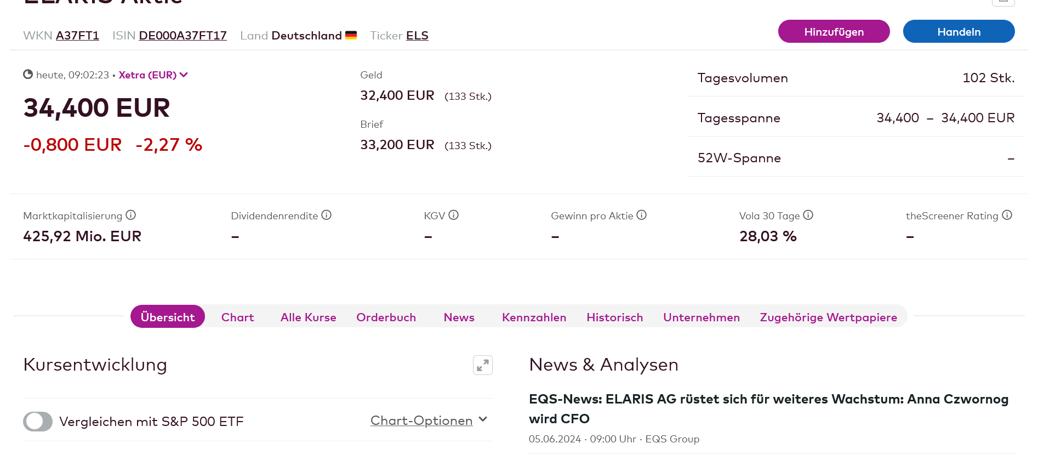Click the WKN A37FT1 link
The height and width of the screenshot is (466, 1038).
(x=77, y=36)
